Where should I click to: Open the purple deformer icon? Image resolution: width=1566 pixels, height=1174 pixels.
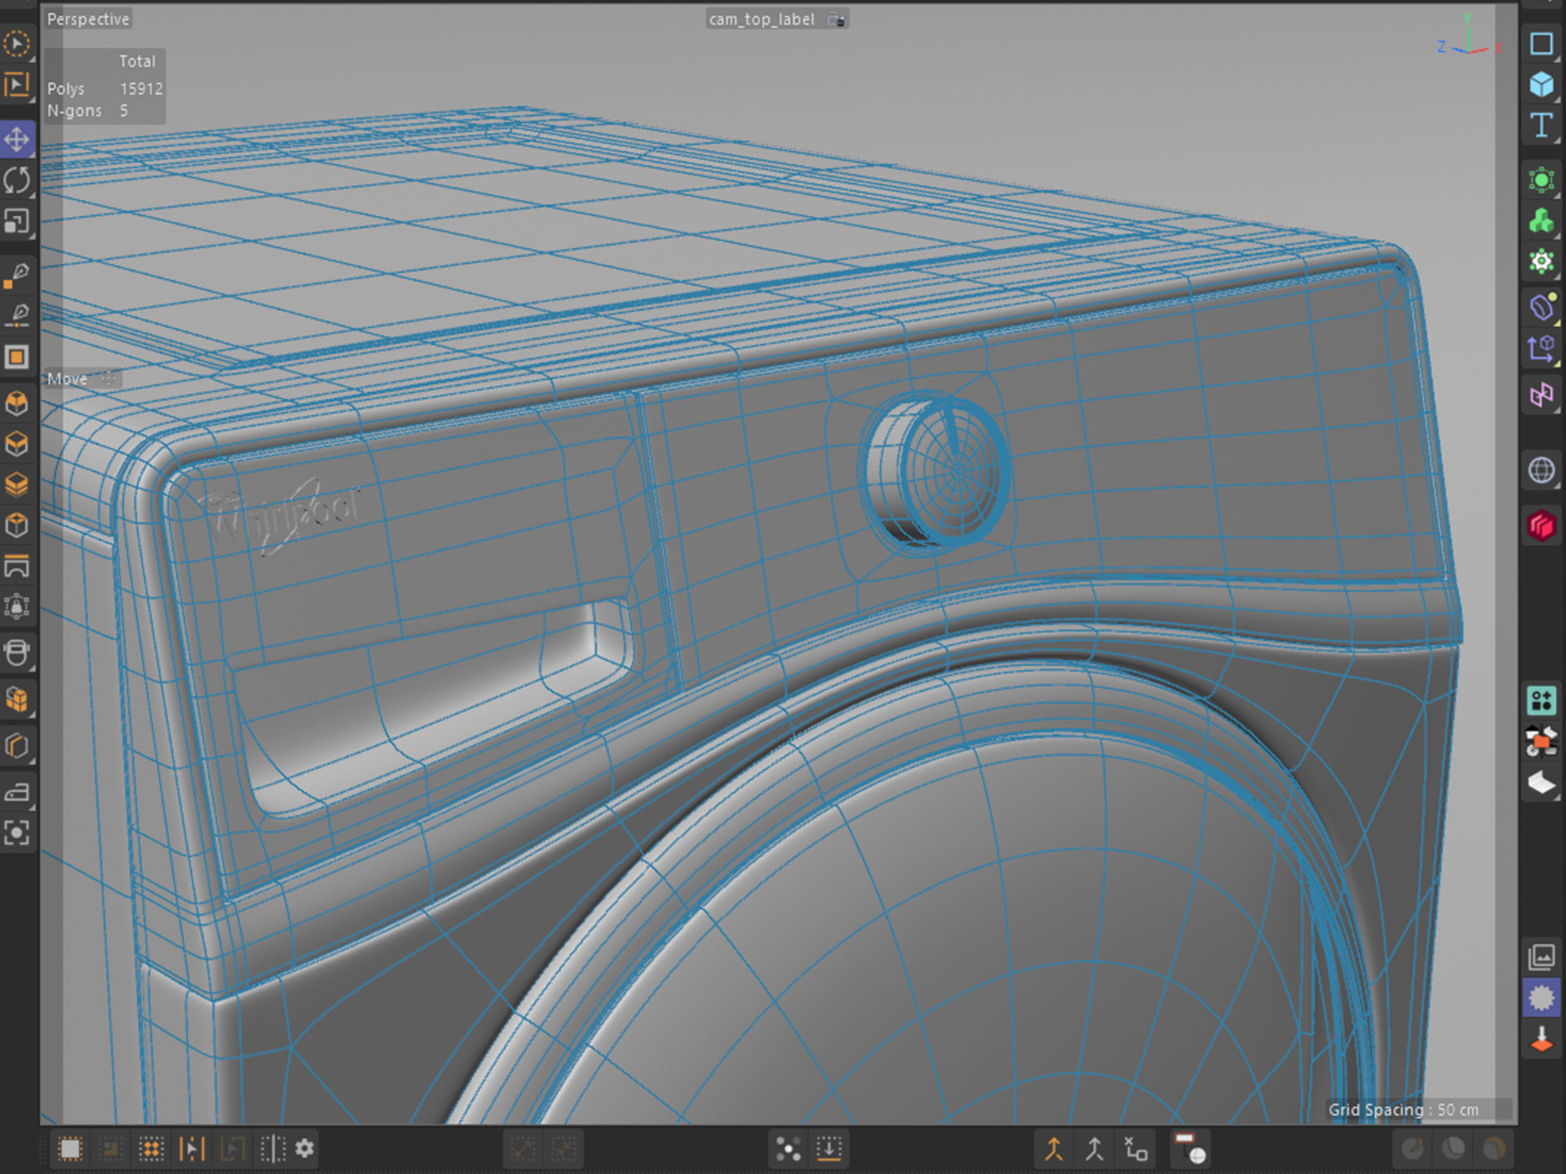[x=1541, y=307]
